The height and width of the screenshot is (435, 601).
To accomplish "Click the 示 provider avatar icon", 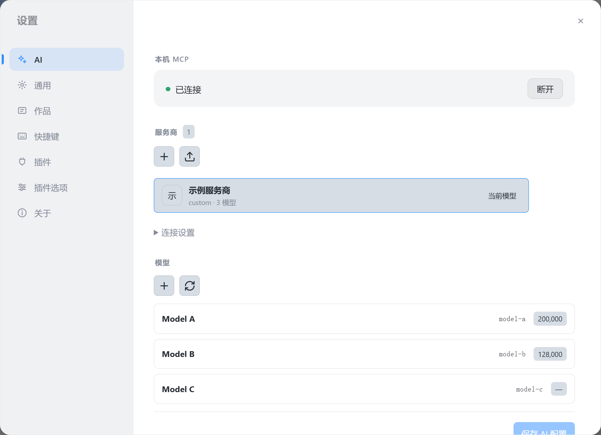I will 172,195.
